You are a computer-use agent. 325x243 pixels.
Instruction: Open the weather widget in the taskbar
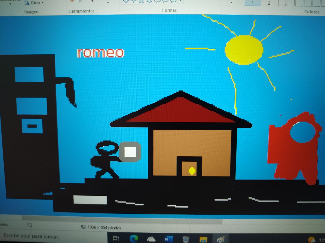point(316,239)
